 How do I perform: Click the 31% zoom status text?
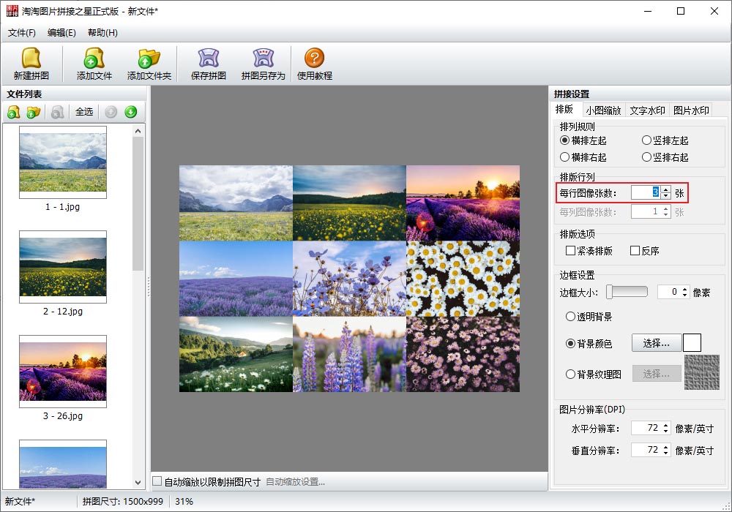point(184,501)
